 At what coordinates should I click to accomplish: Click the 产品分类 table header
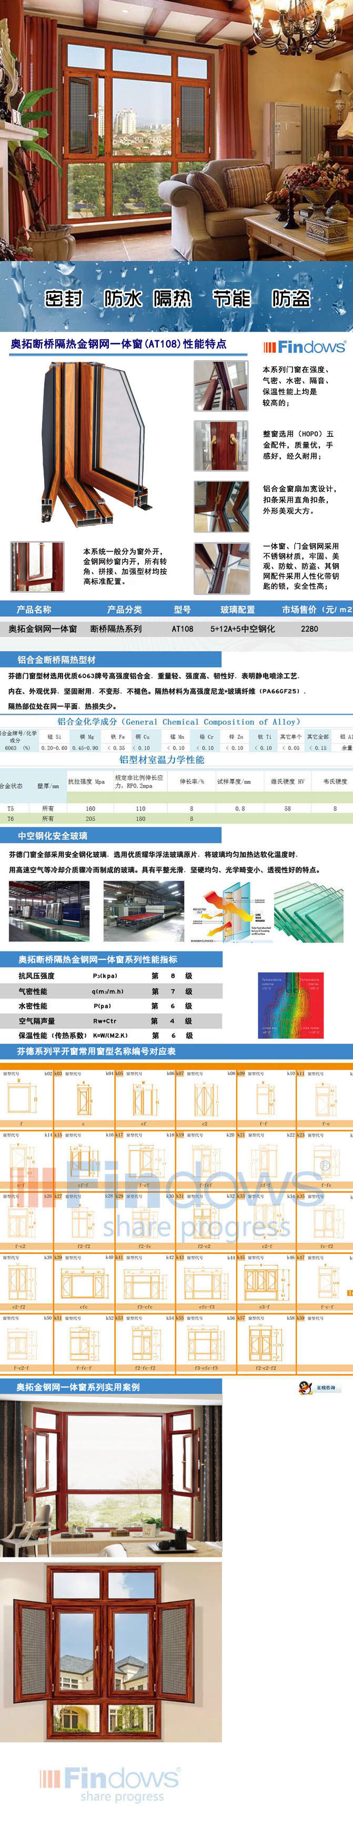click(125, 609)
